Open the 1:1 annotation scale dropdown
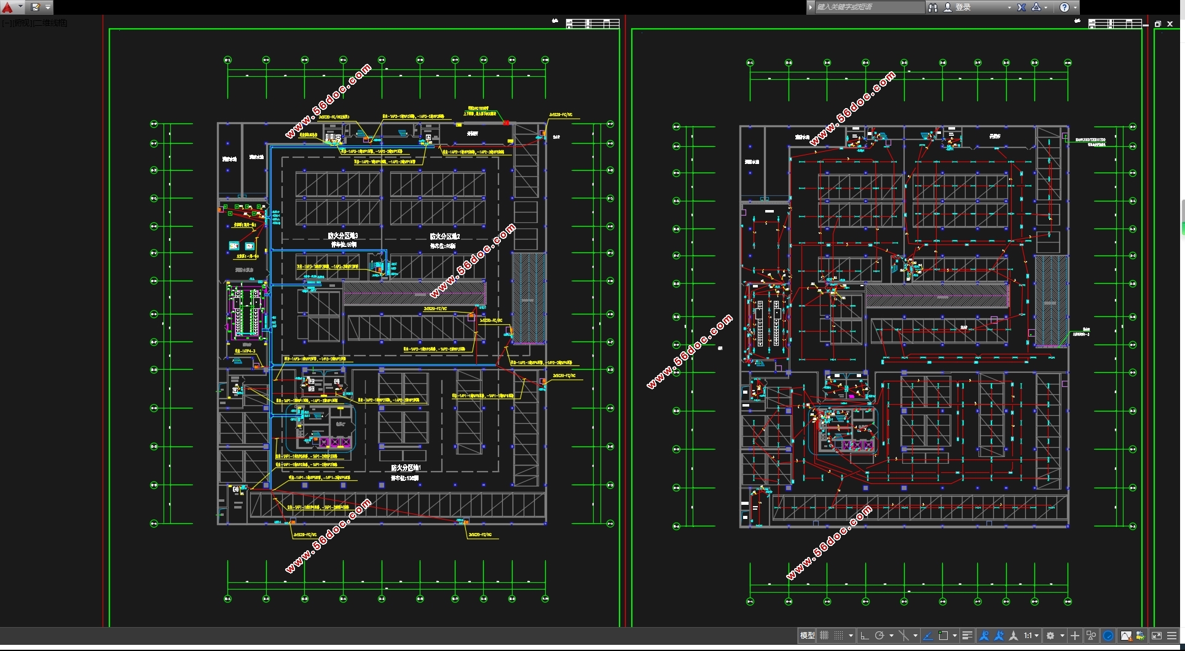 [1031, 636]
